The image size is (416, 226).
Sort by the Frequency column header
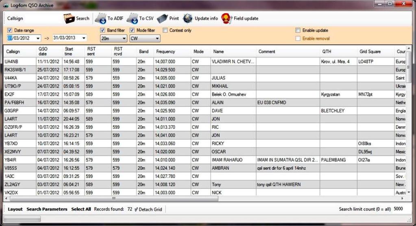tap(172, 52)
